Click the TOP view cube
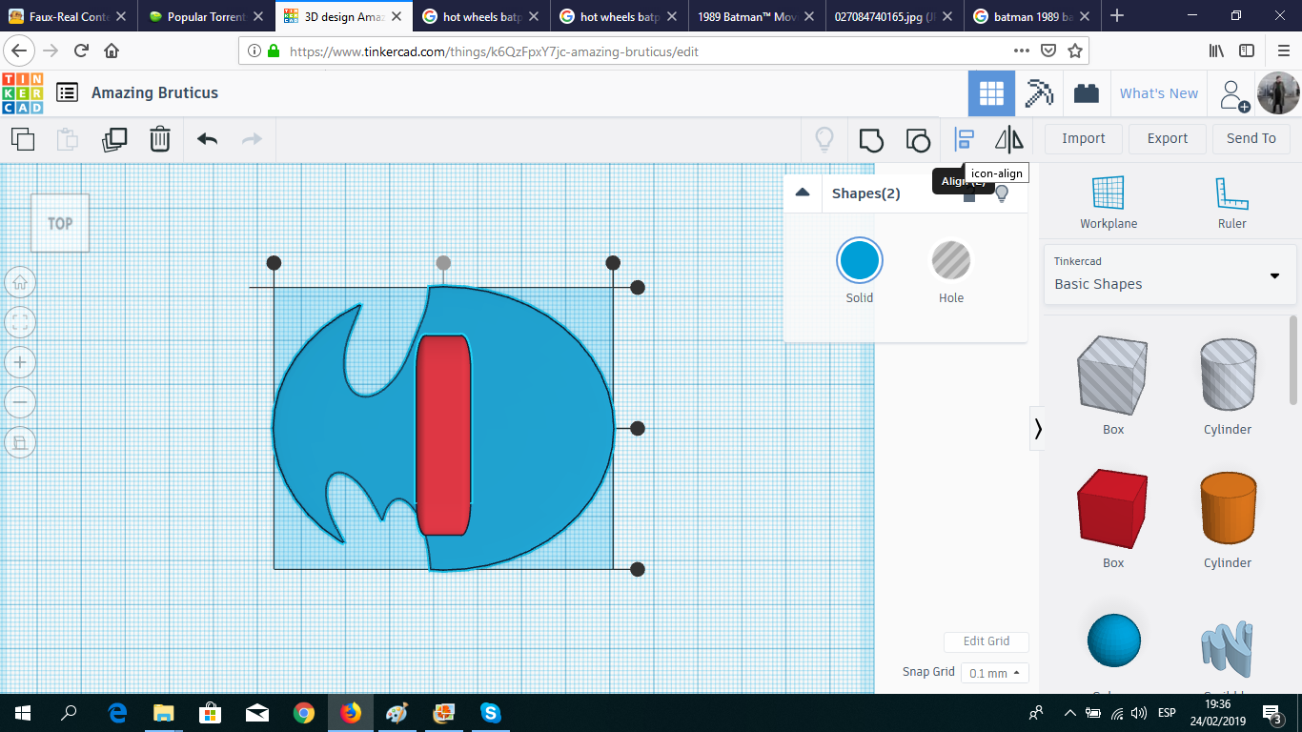This screenshot has height=732, width=1302. (60, 223)
